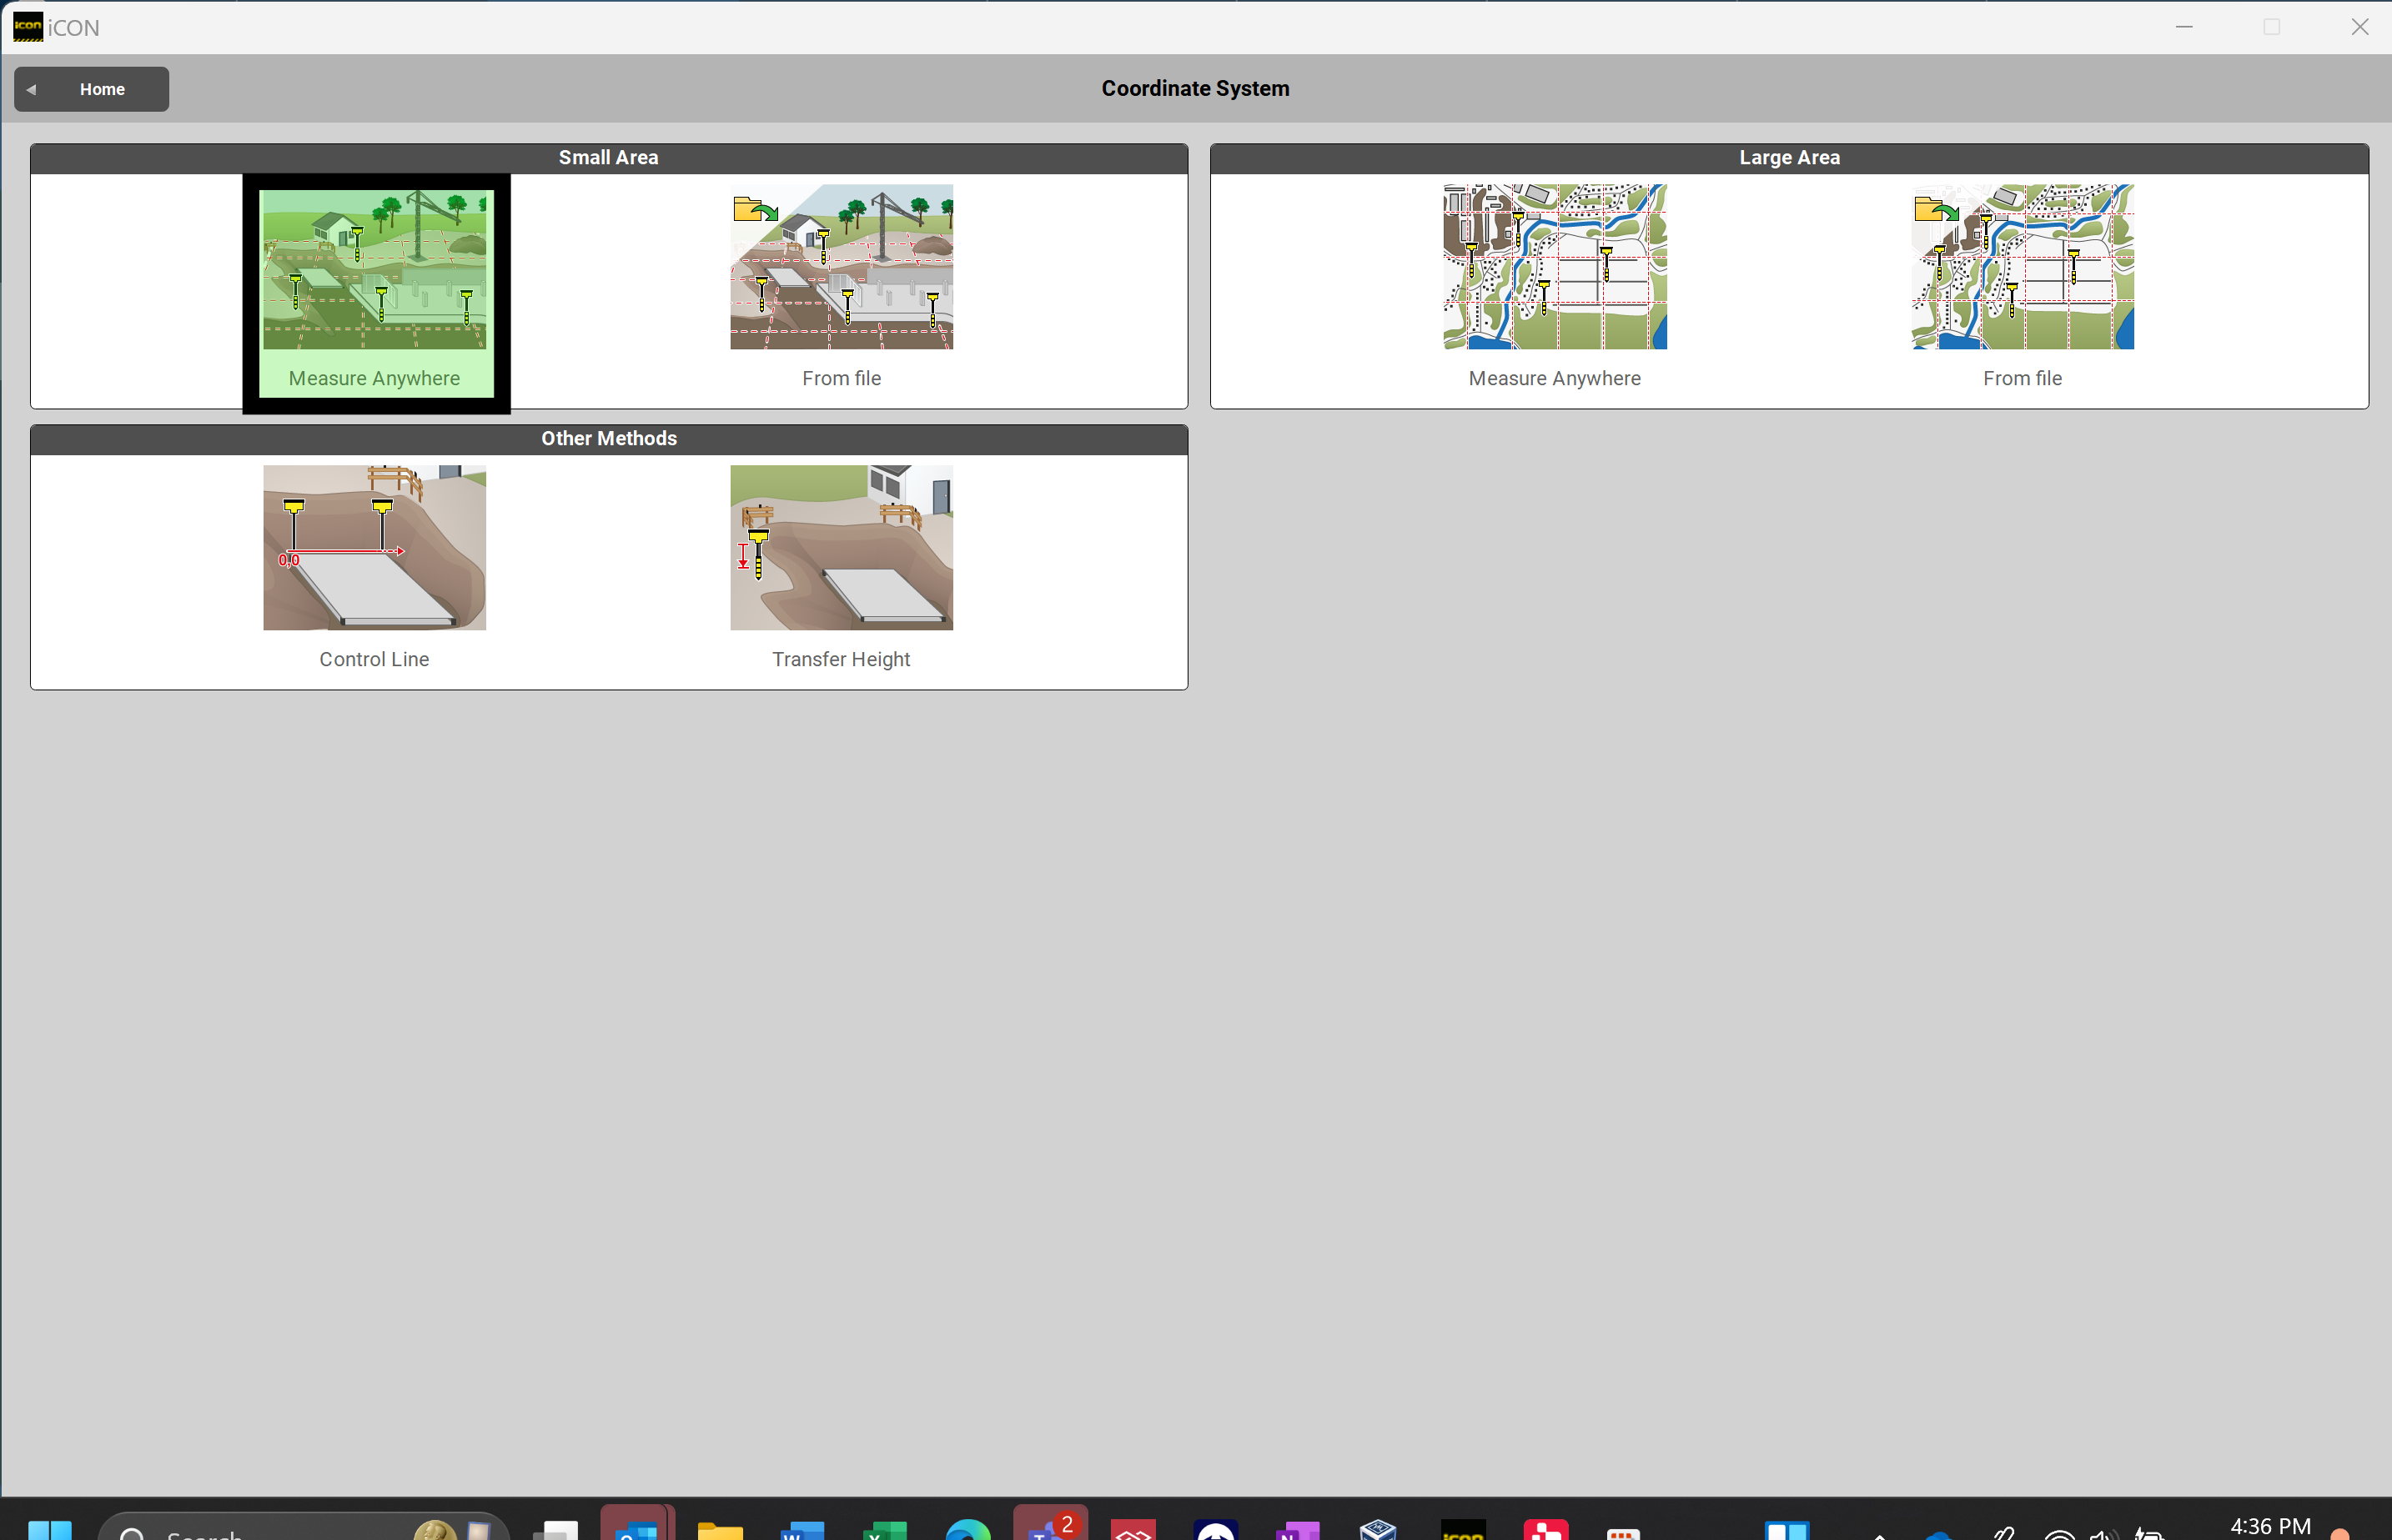Open Small Area From file option
Viewport: 2392px width, 1540px height.
tap(841, 285)
